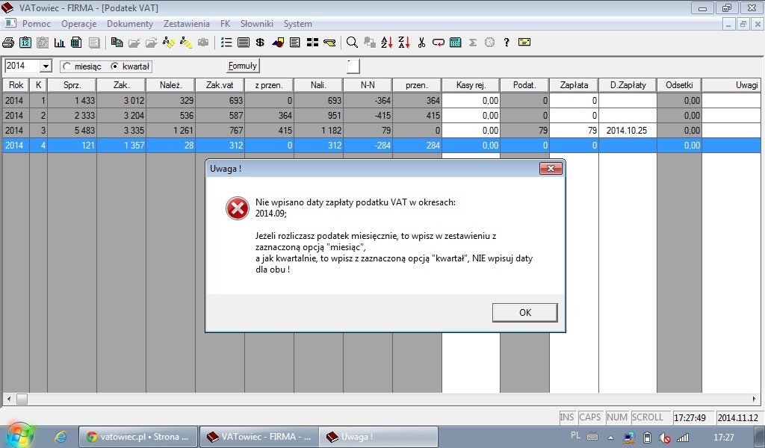Open the Dokumenty menu

pyautogui.click(x=130, y=24)
